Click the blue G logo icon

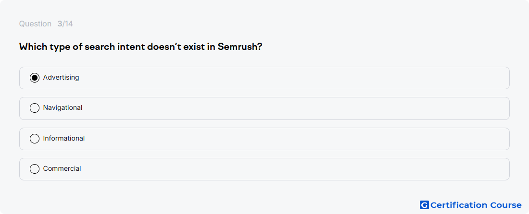point(424,205)
